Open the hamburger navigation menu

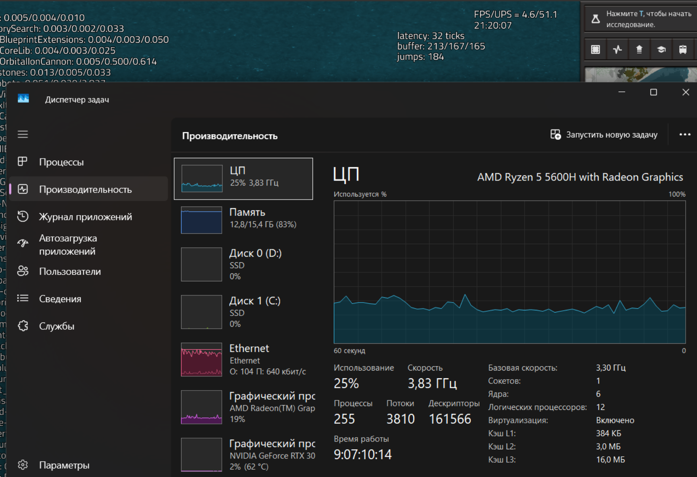23,135
